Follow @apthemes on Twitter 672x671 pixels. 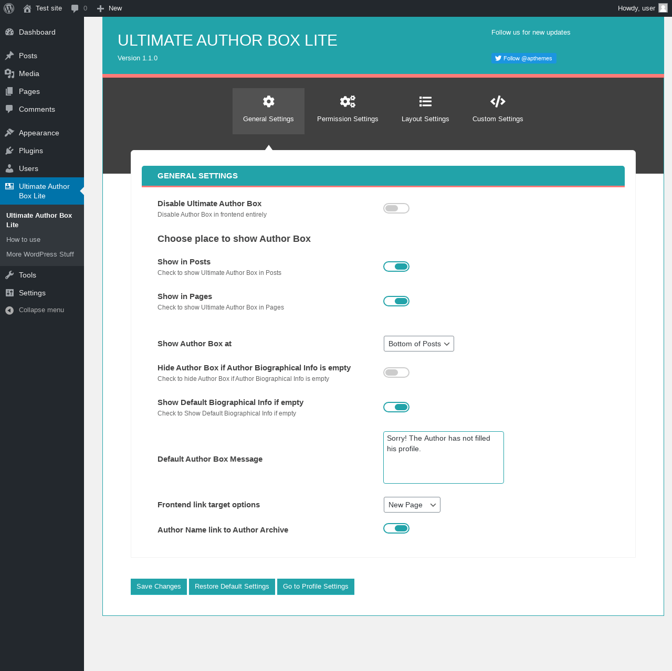tap(523, 58)
